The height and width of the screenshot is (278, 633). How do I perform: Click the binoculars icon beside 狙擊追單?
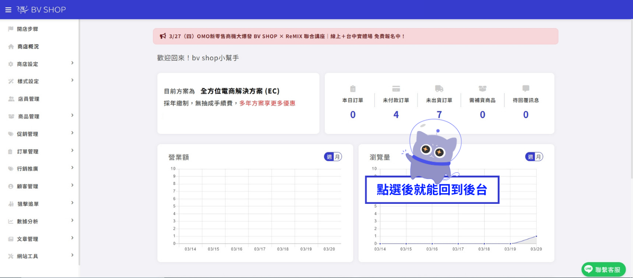[x=11, y=204]
